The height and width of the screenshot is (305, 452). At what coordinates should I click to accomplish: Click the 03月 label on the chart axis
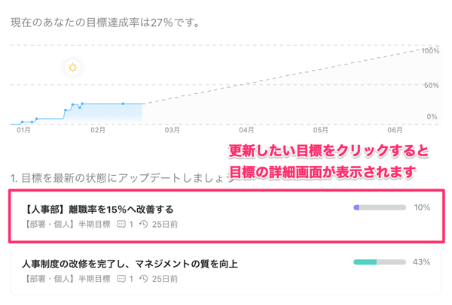point(173,130)
